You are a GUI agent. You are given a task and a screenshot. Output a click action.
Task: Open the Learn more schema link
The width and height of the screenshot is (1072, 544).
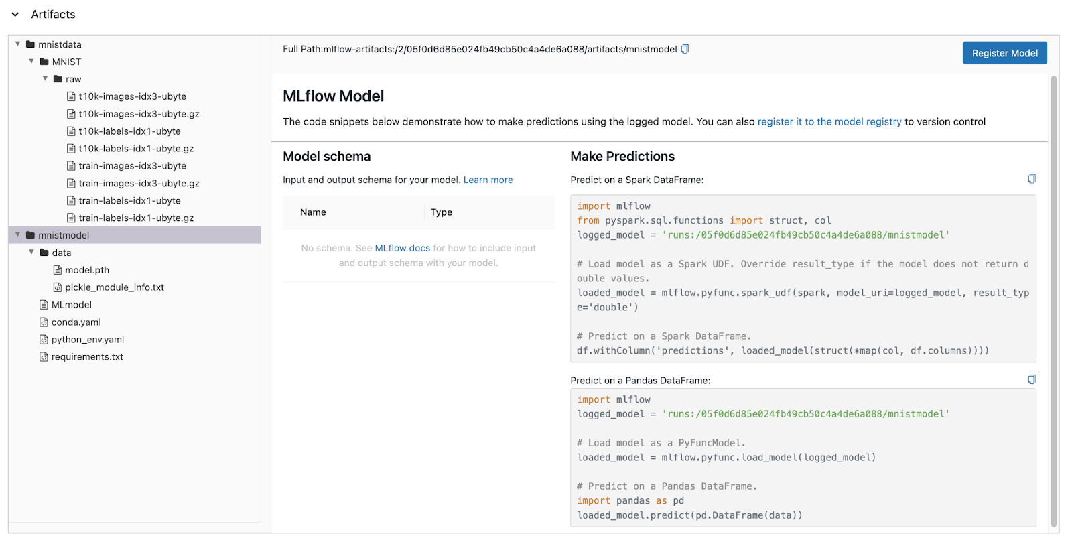[x=488, y=180]
